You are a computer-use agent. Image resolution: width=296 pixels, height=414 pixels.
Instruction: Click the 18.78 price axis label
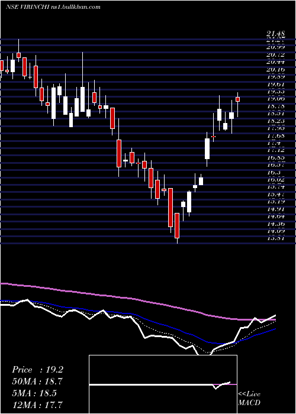[276, 106]
